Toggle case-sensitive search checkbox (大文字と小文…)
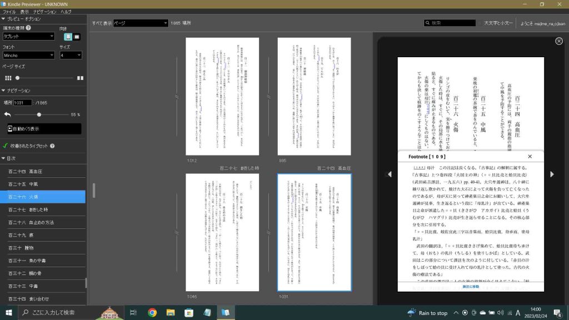 [x=480, y=23]
